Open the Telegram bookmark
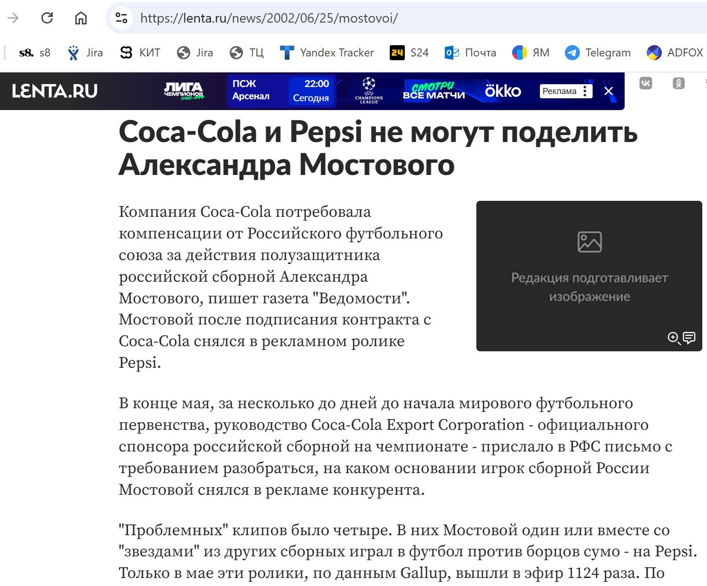Image resolution: width=707 pixels, height=586 pixels. (x=598, y=53)
